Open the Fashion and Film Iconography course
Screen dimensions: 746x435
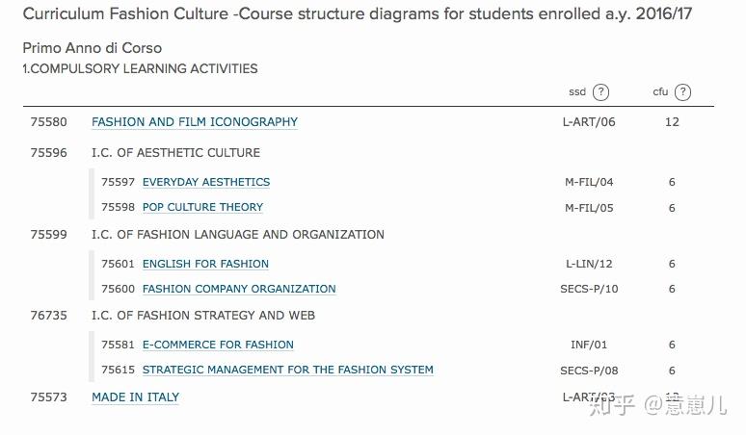pos(195,122)
